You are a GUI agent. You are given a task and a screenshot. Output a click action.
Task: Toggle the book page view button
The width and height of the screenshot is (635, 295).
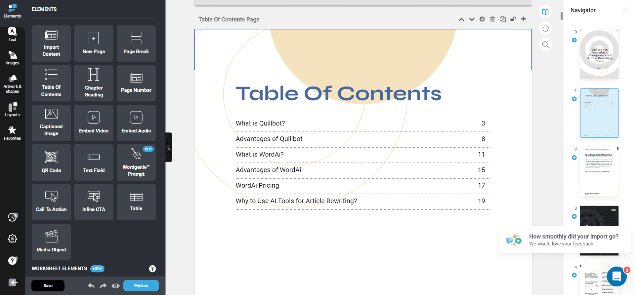tap(545, 12)
